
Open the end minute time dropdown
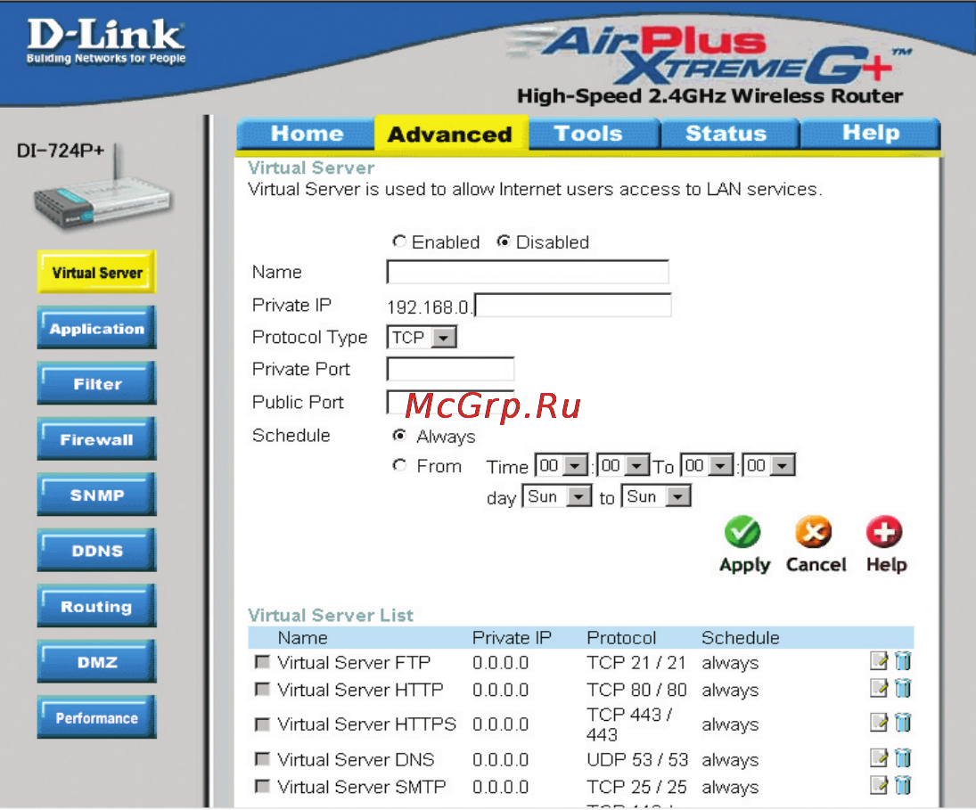(768, 465)
